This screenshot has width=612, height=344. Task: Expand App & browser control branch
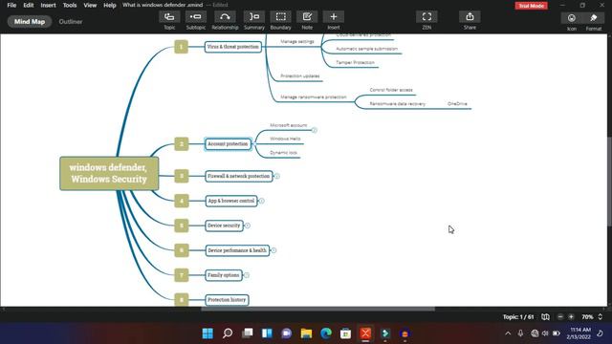[x=261, y=201]
